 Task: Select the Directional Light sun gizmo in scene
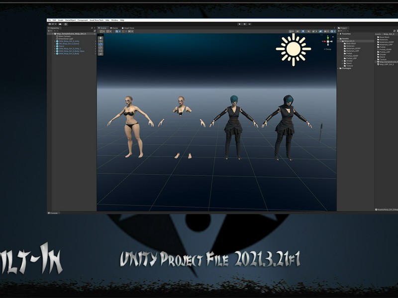294,49
